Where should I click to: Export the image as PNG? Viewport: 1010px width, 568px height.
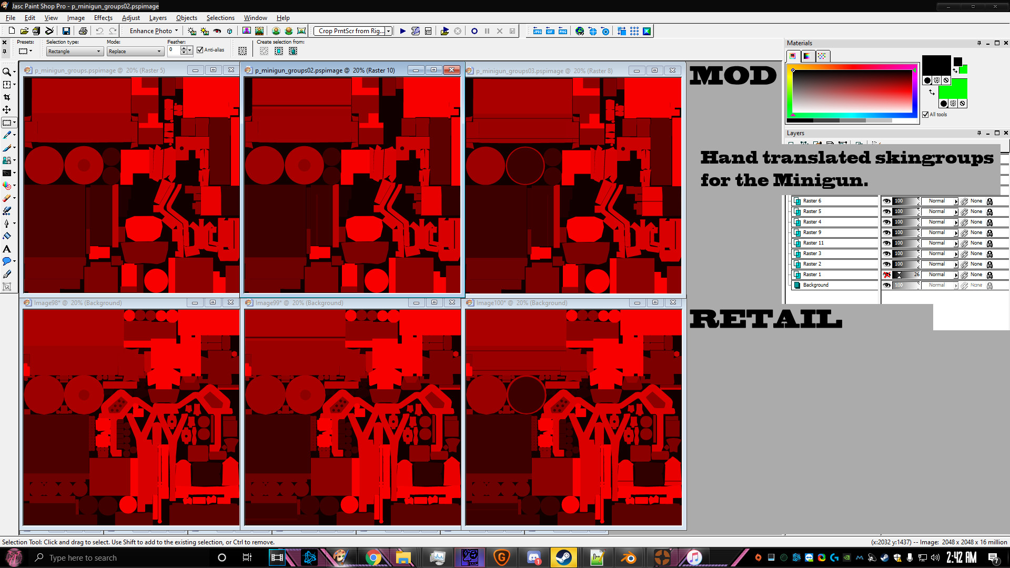pos(563,31)
